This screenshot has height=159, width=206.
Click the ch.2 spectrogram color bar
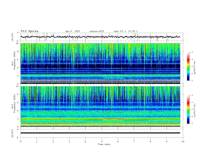click(188, 109)
